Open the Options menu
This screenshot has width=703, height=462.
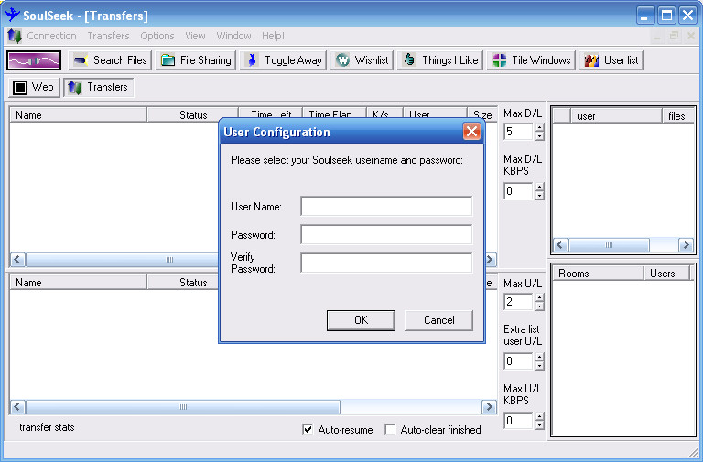tap(157, 36)
